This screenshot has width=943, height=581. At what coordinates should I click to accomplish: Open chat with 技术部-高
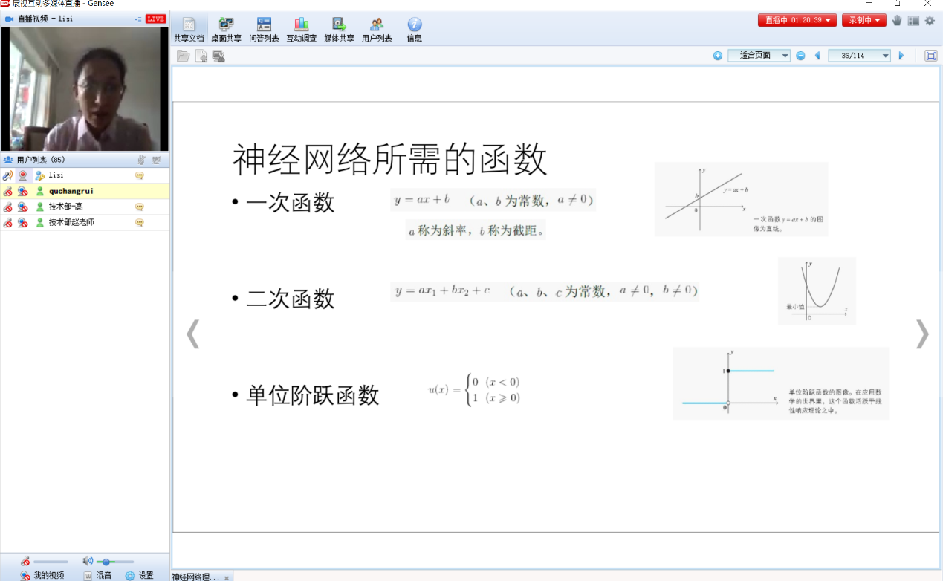[139, 207]
